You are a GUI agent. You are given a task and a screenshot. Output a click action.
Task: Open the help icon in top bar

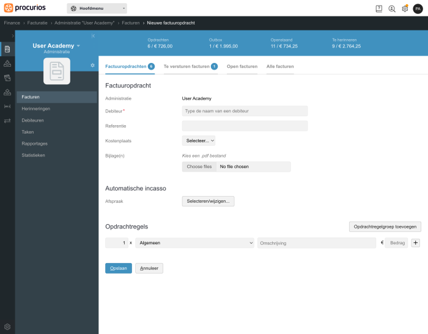(x=379, y=9)
